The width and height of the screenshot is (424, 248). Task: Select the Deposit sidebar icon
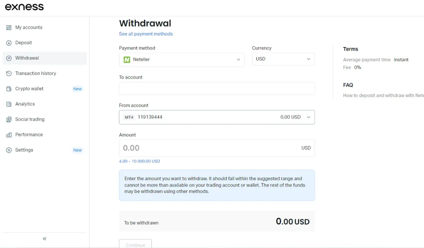pyautogui.click(x=9, y=43)
